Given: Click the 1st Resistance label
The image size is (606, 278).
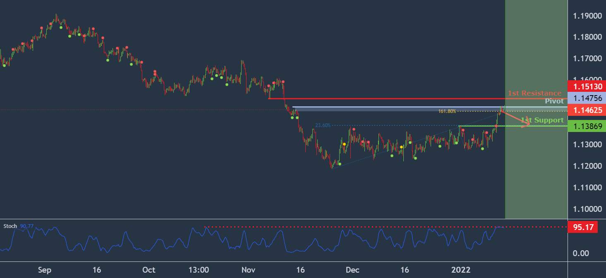Looking at the screenshot, I should point(534,93).
